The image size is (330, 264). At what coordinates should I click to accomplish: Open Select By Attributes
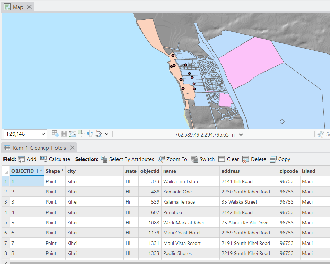pyautogui.click(x=127, y=159)
